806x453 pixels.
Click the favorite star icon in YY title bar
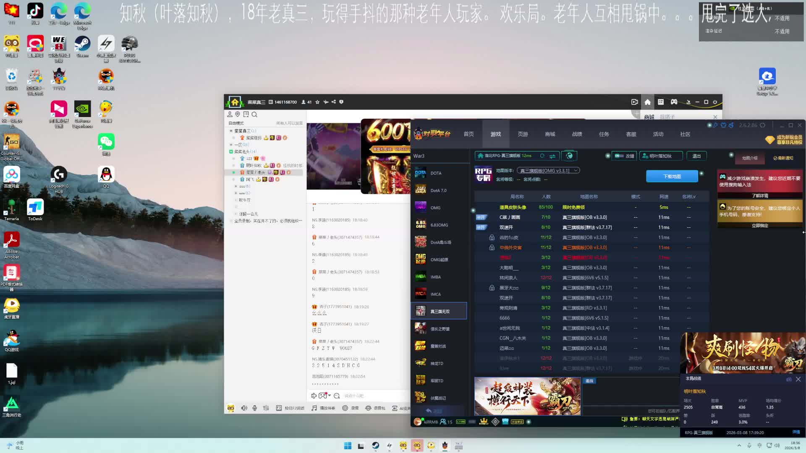(x=317, y=102)
